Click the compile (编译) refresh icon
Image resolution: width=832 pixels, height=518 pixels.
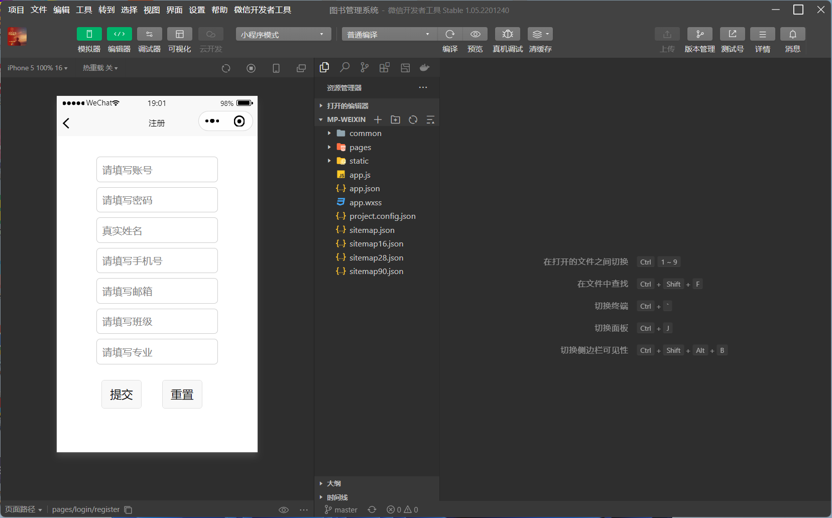pyautogui.click(x=450, y=34)
